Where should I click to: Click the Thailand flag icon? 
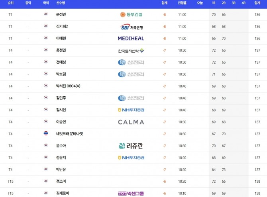click(46, 134)
